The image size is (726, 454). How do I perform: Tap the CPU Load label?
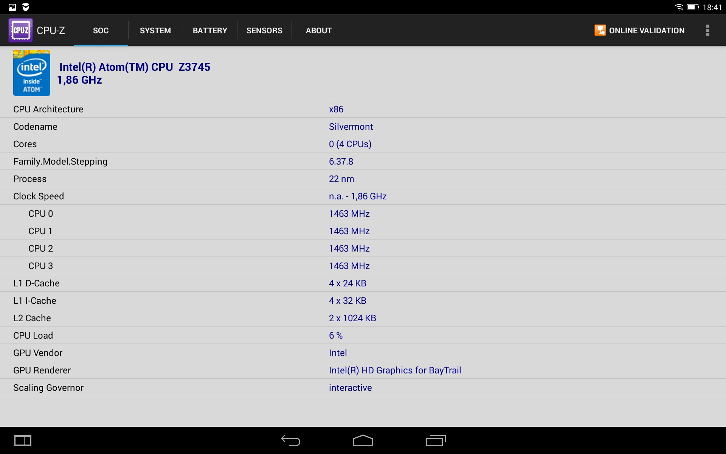tap(33, 336)
